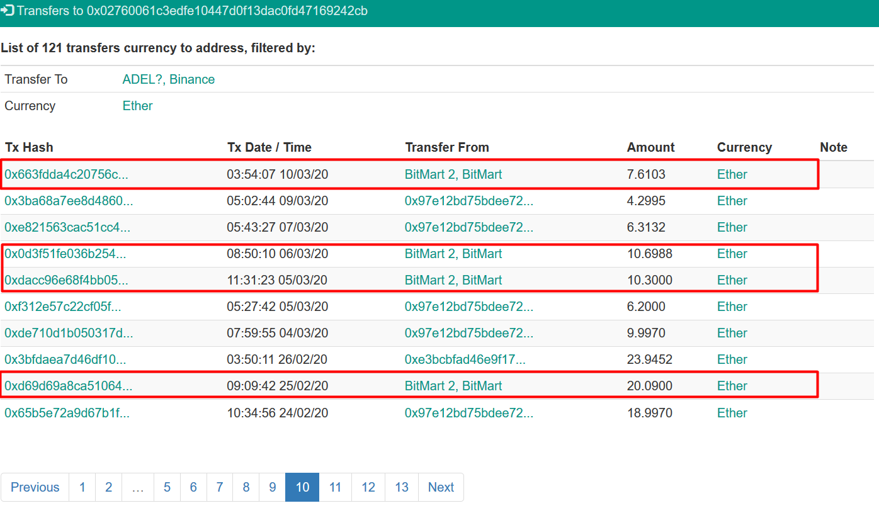Click the Transfer From column header
Screen dimensions: 879x508
447,147
